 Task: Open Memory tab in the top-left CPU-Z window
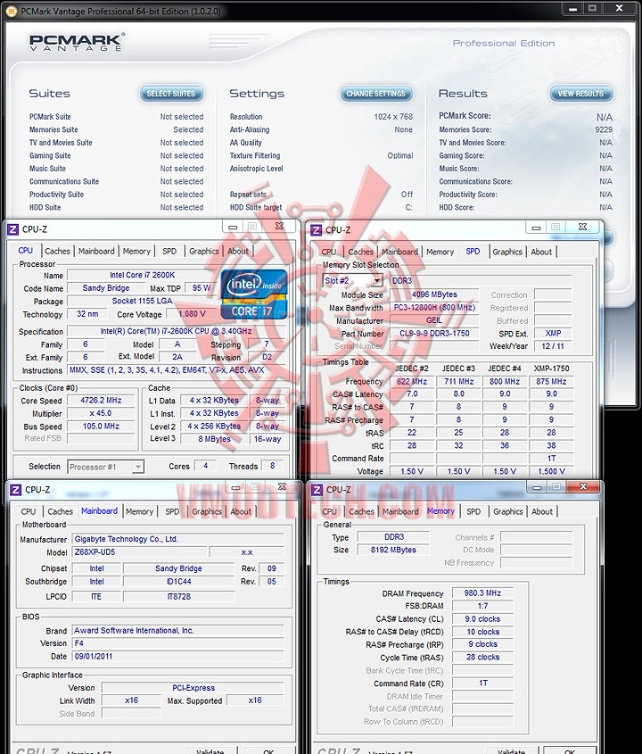pos(136,251)
